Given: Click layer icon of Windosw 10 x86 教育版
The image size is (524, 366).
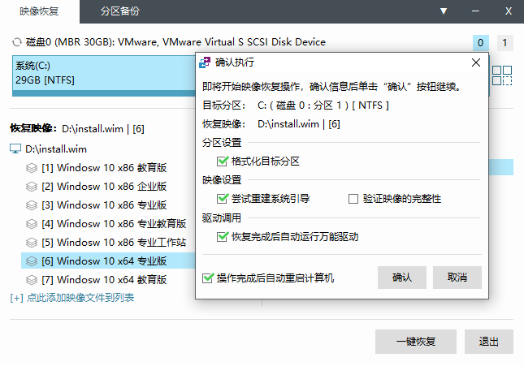Looking at the screenshot, I should pos(32,168).
